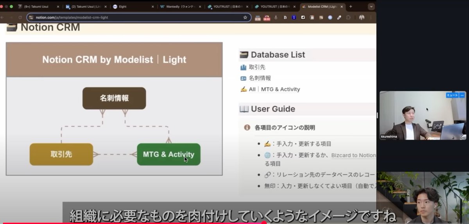Click the Notion CRM page heading

(50, 27)
